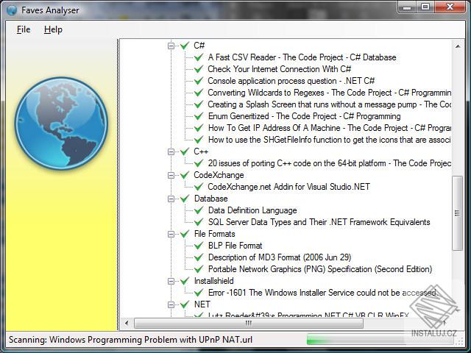Click checkmark of SQL Server Data Types
The image size is (471, 353).
pos(199,222)
